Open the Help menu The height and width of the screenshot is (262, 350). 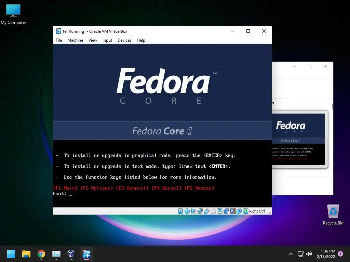point(141,40)
